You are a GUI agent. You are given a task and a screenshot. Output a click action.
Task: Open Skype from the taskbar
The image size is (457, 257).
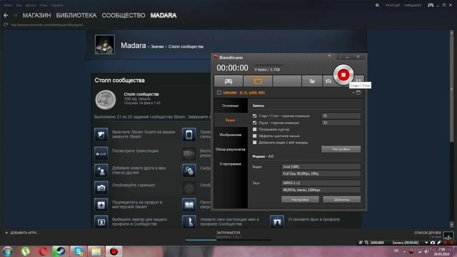point(79,251)
